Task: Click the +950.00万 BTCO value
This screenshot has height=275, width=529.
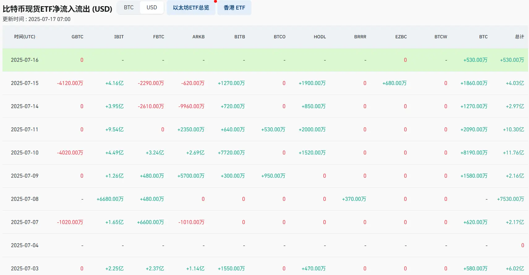Action: (x=273, y=176)
